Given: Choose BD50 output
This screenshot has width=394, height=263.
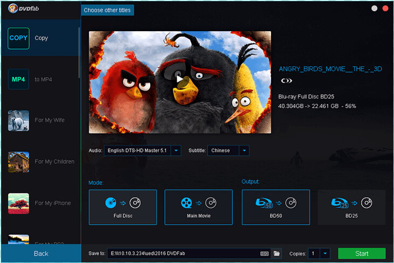Looking at the screenshot, I should [275, 207].
